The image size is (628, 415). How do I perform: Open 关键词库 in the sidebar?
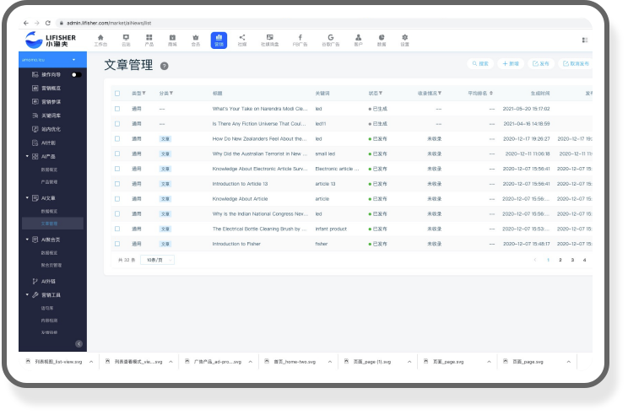click(52, 116)
